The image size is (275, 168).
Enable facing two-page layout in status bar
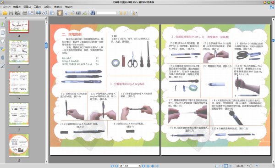point(225,166)
